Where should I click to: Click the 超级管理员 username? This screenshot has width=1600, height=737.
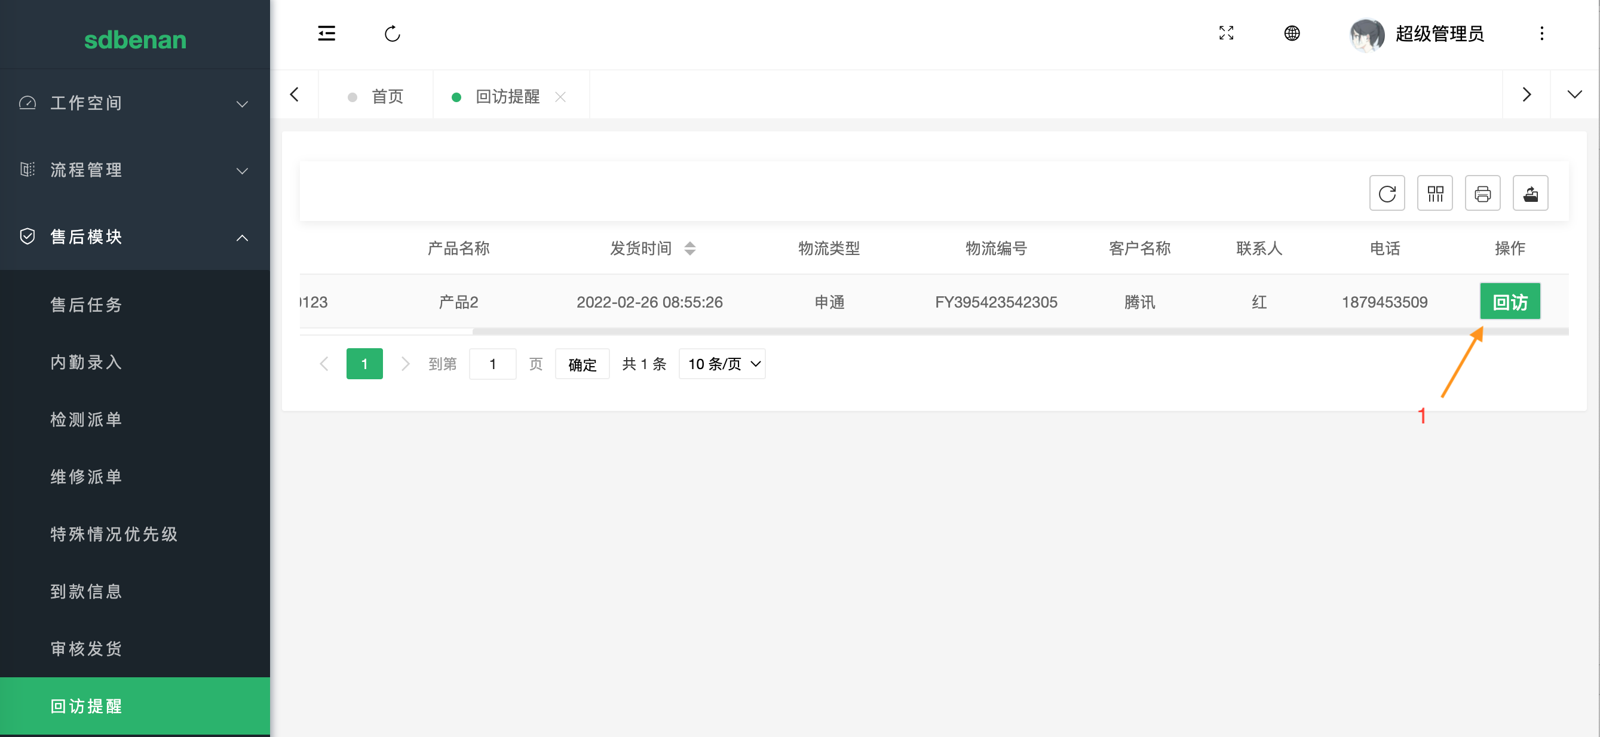click(1440, 34)
